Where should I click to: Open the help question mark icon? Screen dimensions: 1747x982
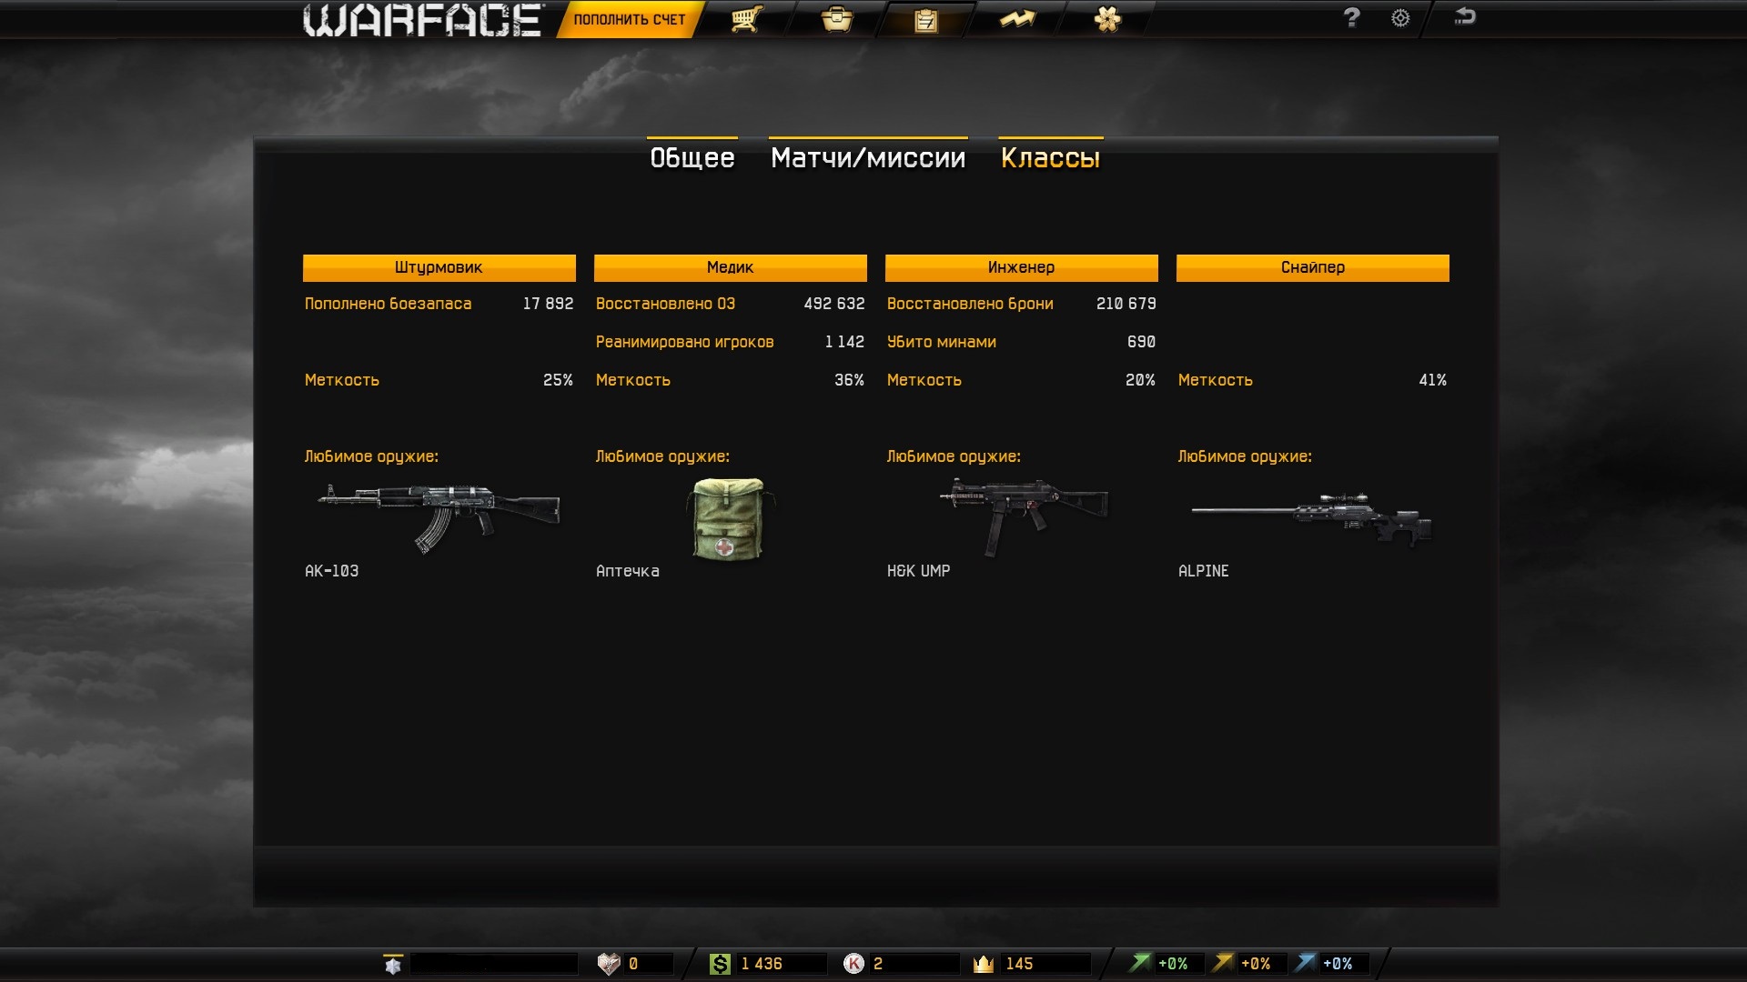[1351, 17]
